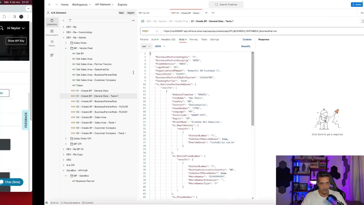The width and height of the screenshot is (364, 205).
Task: Open the raw body type dropdown
Action: point(146,46)
